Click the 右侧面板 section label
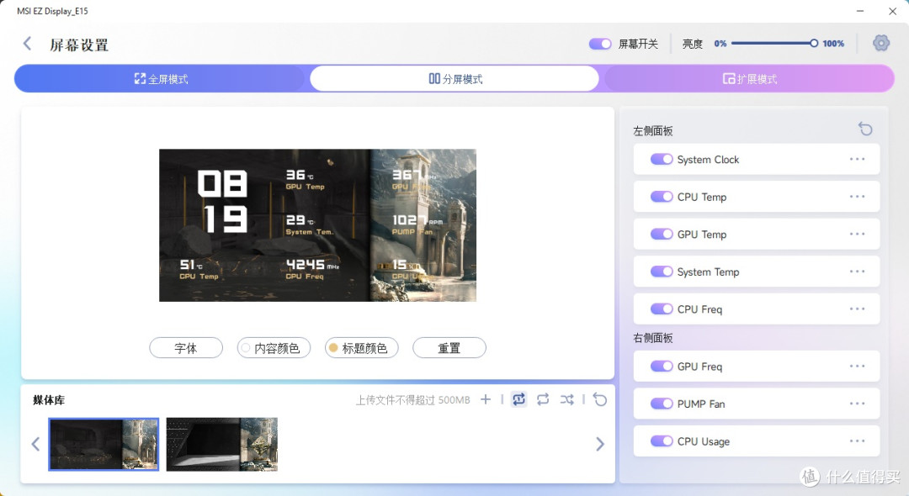The image size is (909, 496). pyautogui.click(x=653, y=338)
